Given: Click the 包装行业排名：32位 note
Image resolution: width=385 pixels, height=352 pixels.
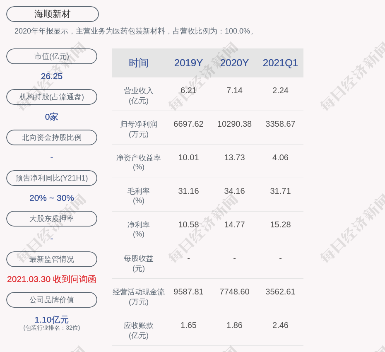Looking at the screenshot, I should [52, 328].
